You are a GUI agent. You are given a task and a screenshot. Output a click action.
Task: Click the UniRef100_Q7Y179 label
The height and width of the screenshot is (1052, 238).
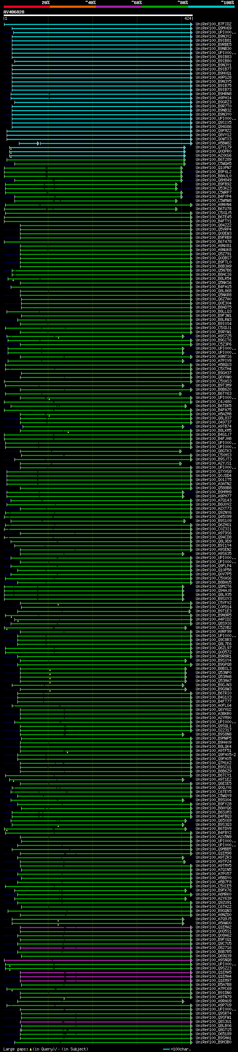tap(213, 147)
